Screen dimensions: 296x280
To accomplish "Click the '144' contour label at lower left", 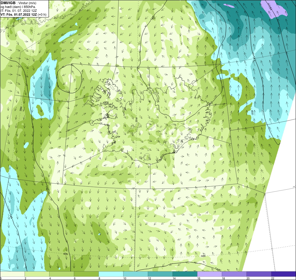I will point(11,217).
